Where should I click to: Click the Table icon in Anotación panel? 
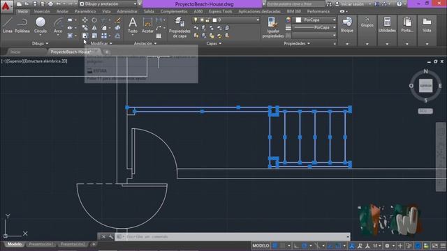click(x=159, y=36)
